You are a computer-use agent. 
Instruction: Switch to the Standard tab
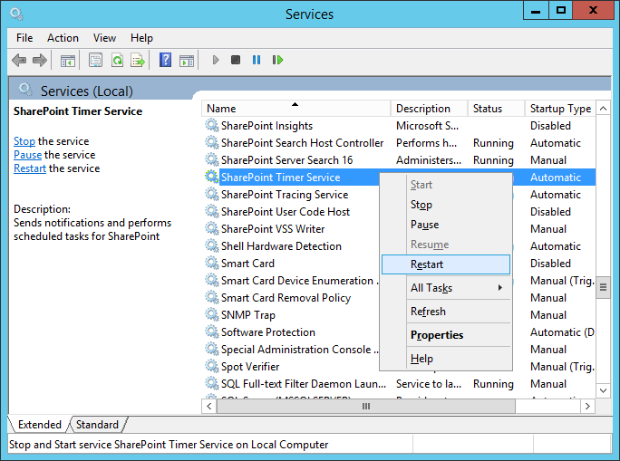tap(97, 424)
